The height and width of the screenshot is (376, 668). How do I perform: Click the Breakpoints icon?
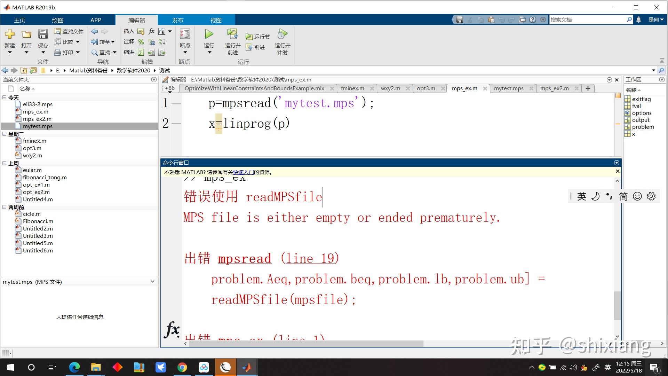coord(185,34)
